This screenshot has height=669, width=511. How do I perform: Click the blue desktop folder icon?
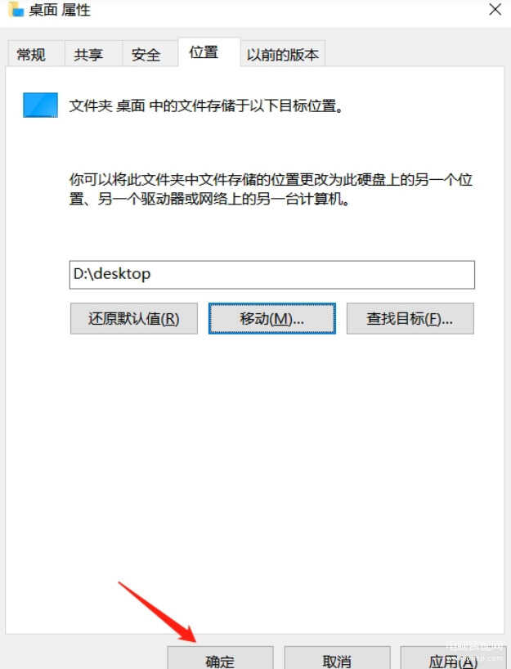click(40, 105)
